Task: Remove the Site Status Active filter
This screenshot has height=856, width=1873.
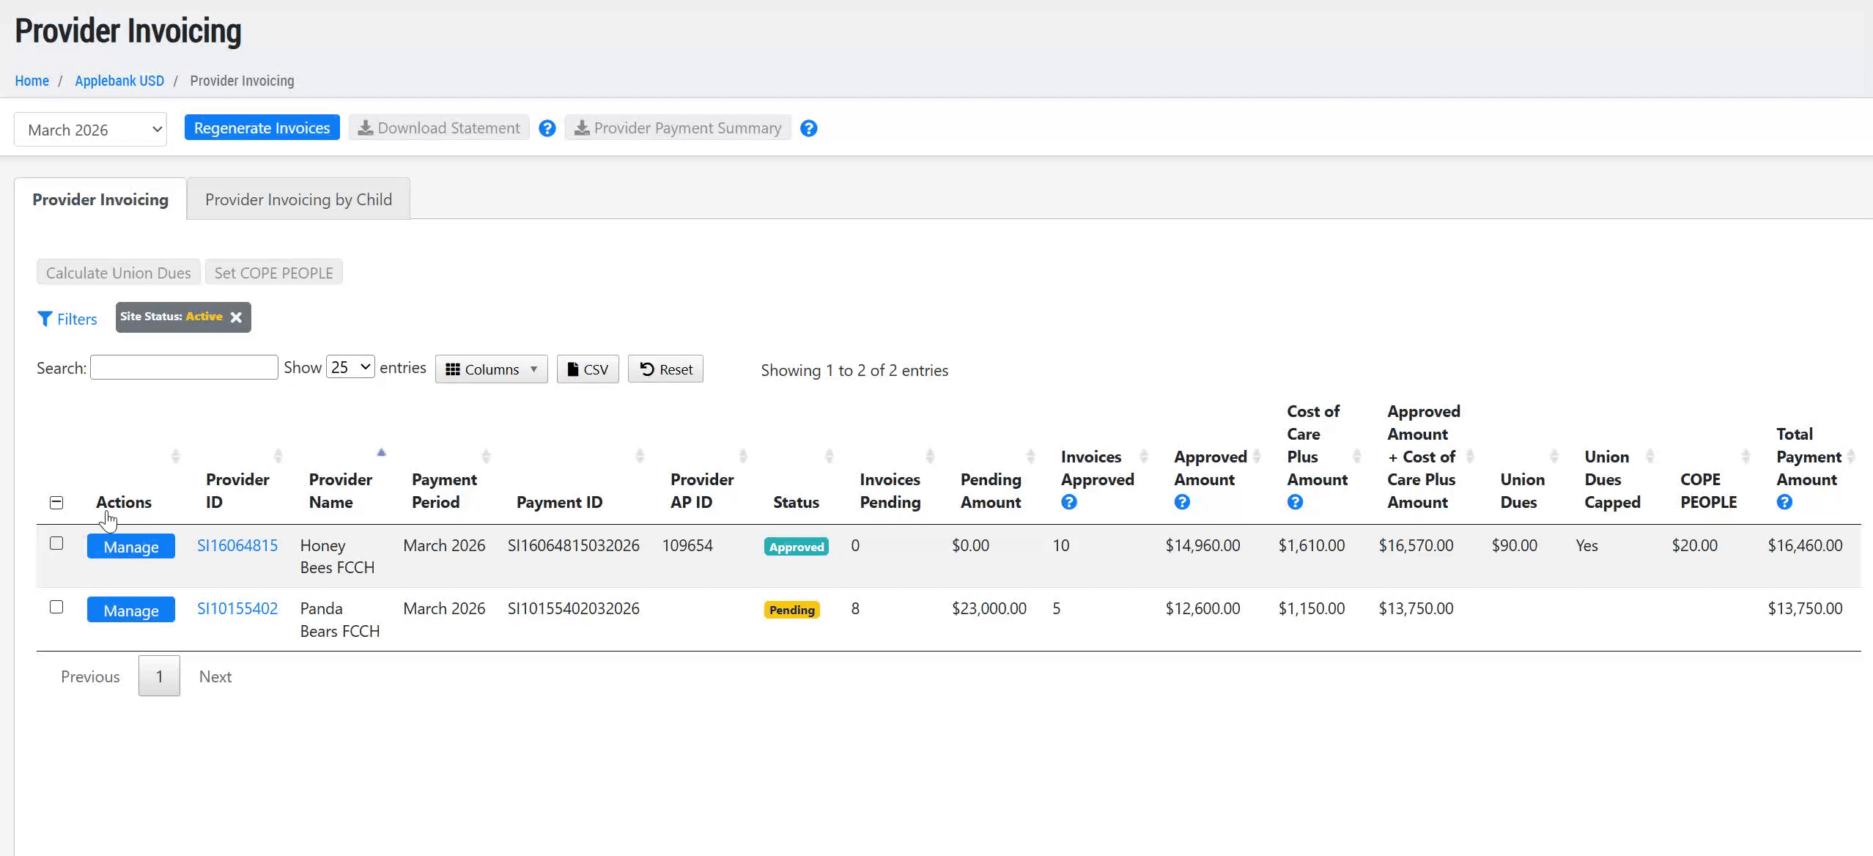Action: click(236, 317)
